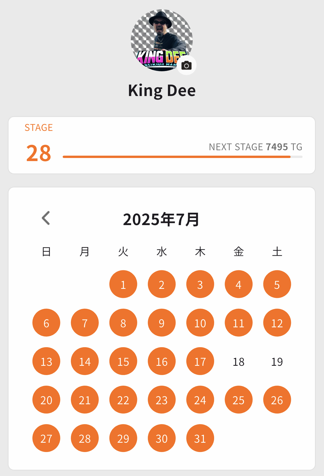
Task: Select July 31 on the calendar
Action: [x=200, y=438]
